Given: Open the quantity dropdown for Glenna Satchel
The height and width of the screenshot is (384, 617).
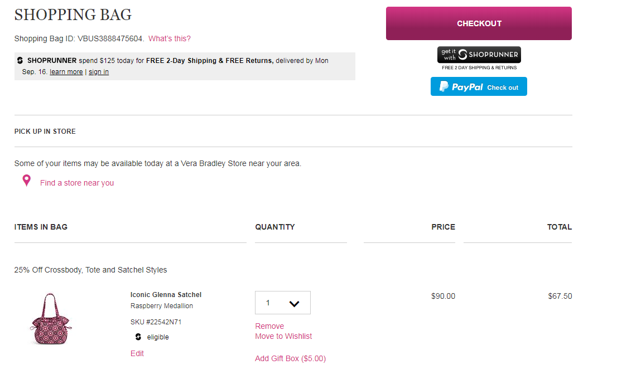Looking at the screenshot, I should (x=282, y=303).
